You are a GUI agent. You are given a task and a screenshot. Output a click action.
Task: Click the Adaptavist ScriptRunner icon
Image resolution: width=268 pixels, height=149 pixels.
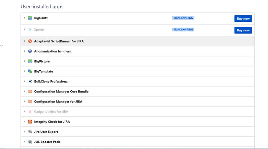pyautogui.click(x=30, y=41)
